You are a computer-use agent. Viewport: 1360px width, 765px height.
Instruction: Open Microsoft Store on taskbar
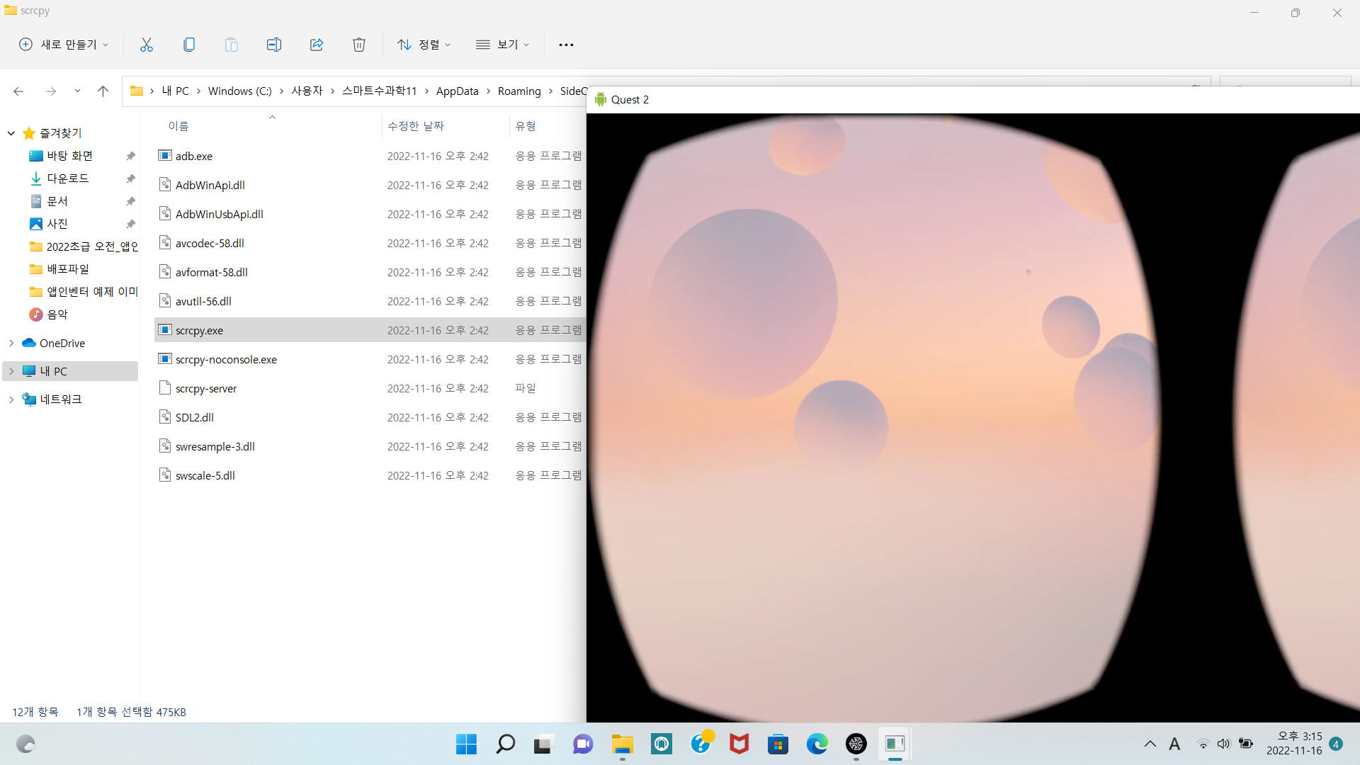coord(778,744)
